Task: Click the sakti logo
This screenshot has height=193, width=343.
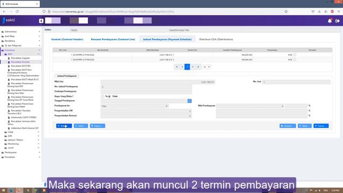Action: 9,20
